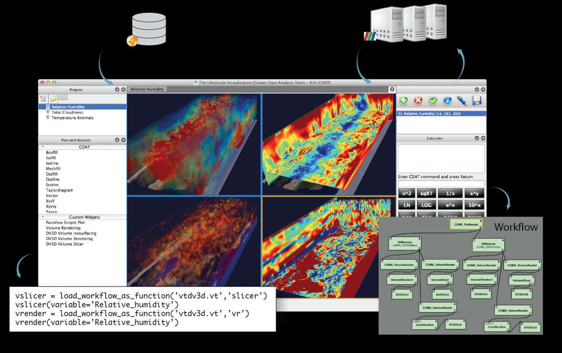Select Isofill plot type from list
The image size is (562, 353).
pos(51,158)
